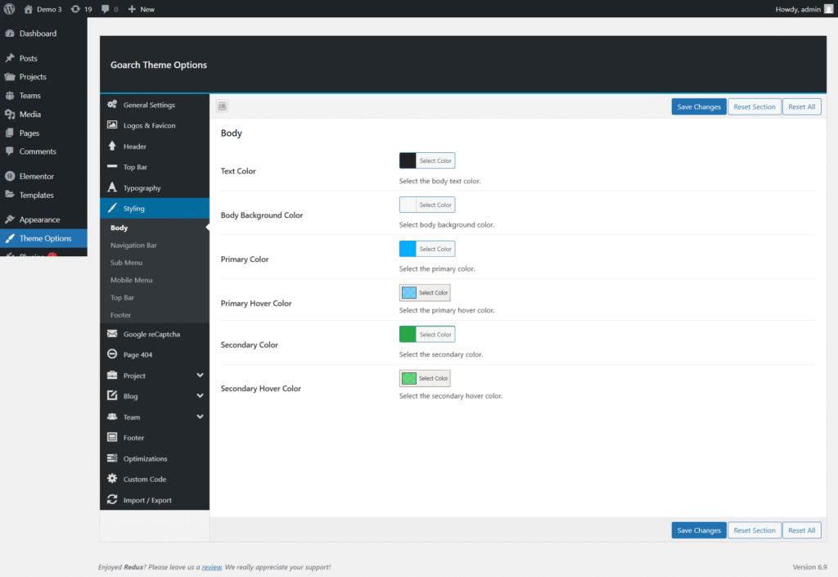
Task: Click the updates icon showing 19
Action: [x=75, y=9]
